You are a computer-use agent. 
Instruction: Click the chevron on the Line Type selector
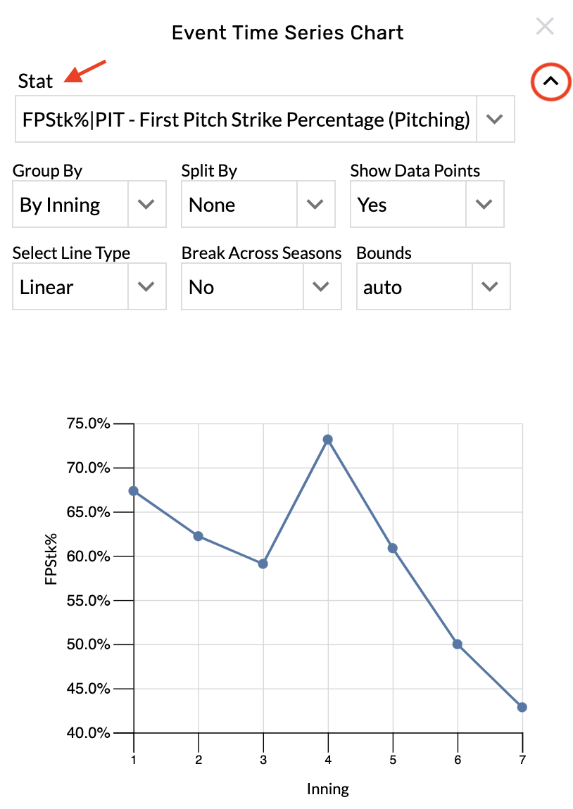coord(146,286)
